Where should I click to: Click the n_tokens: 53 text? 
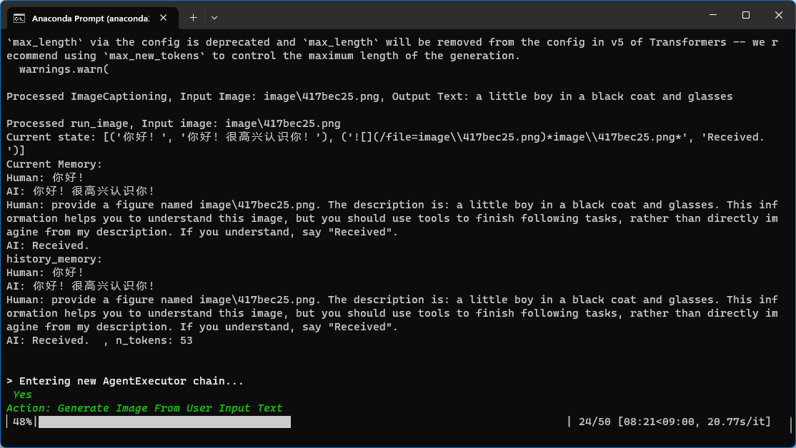pos(154,340)
